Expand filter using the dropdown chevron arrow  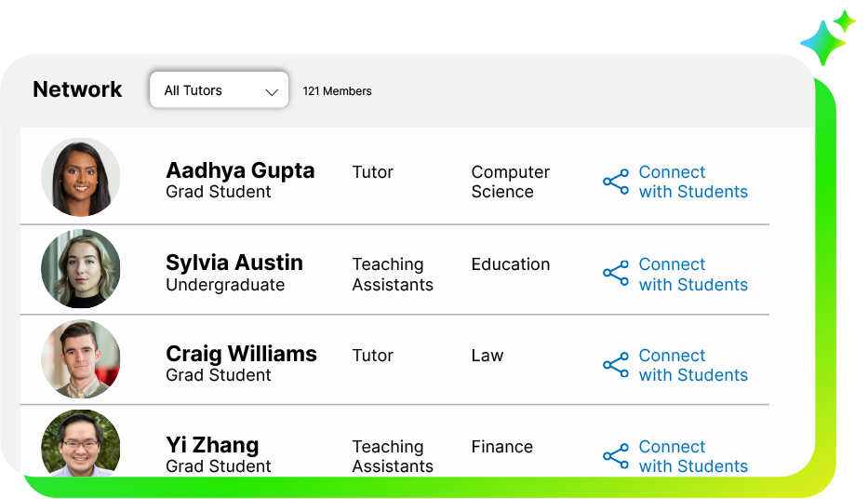pos(272,92)
